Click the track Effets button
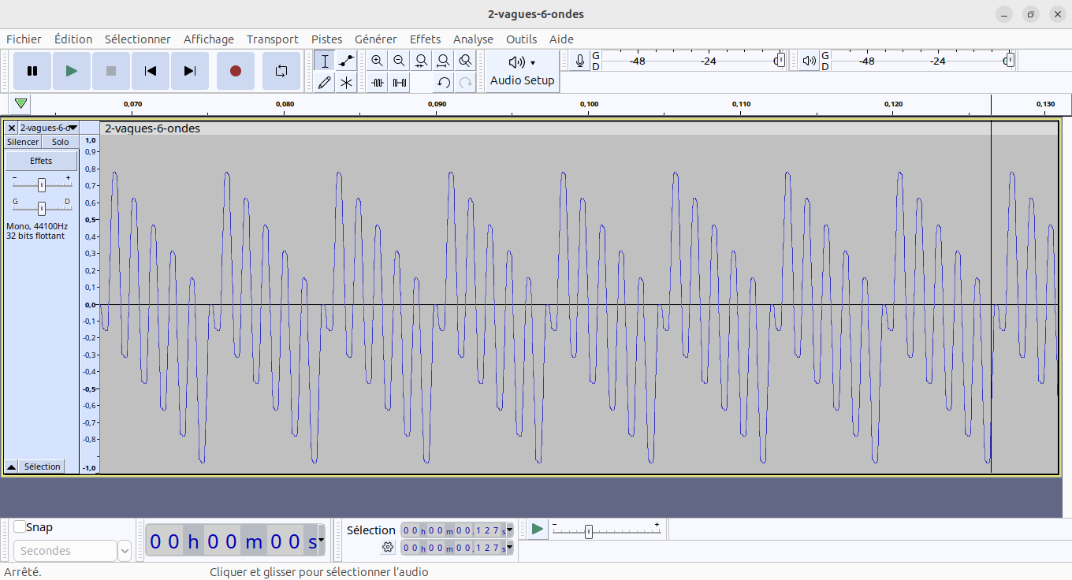 tap(41, 161)
